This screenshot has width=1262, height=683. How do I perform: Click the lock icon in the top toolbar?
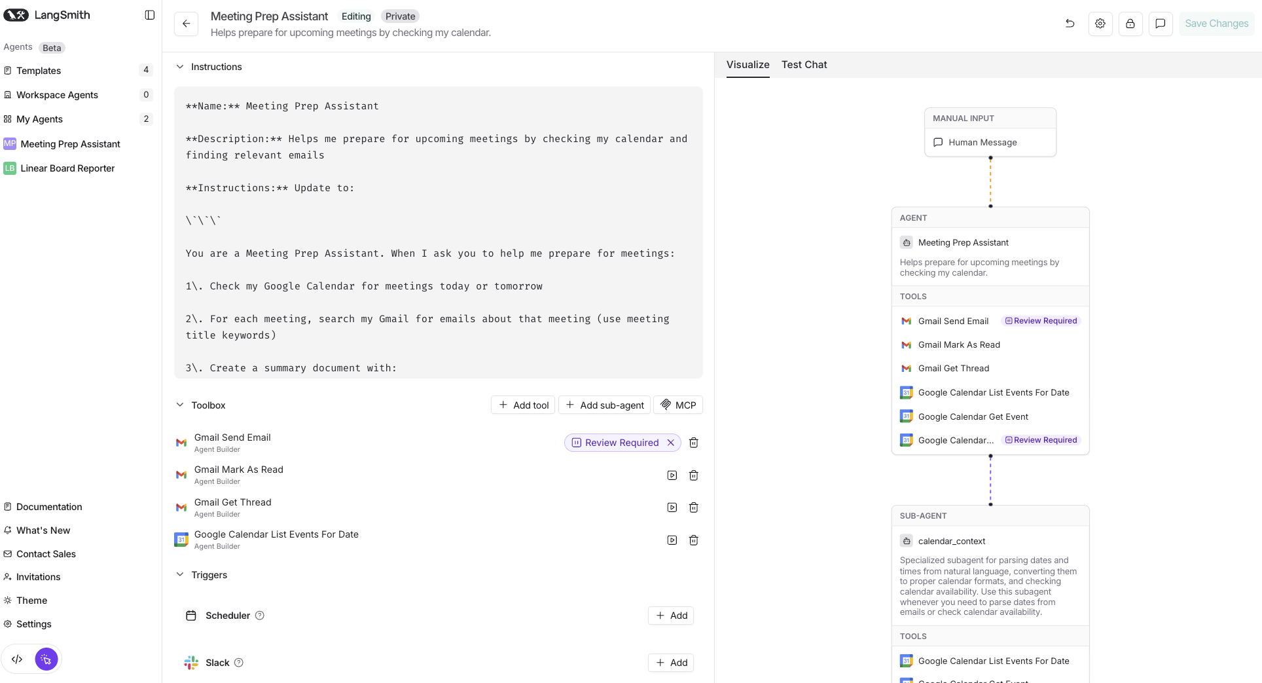pos(1130,24)
